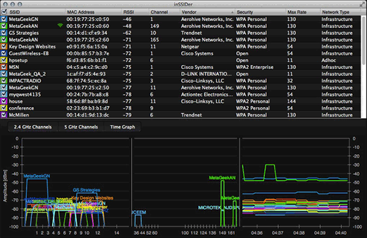Image resolution: width=367 pixels, height=238 pixels.
Task: Toggle the select-all checkbox in header
Action: pyautogui.click(x=4, y=11)
